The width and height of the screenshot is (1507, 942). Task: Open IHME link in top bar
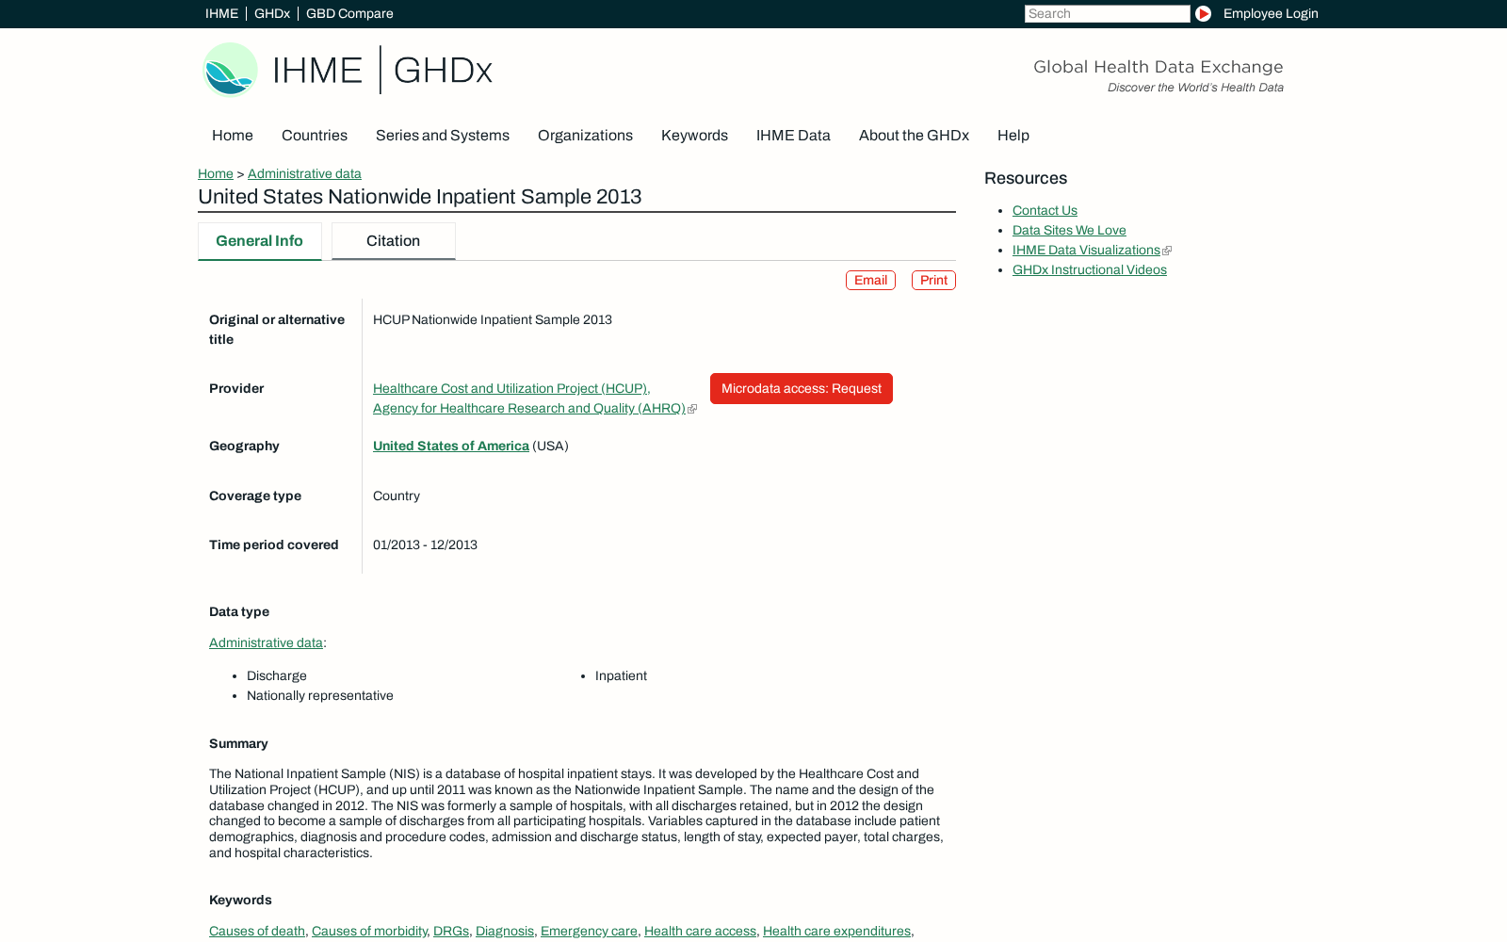(x=221, y=13)
